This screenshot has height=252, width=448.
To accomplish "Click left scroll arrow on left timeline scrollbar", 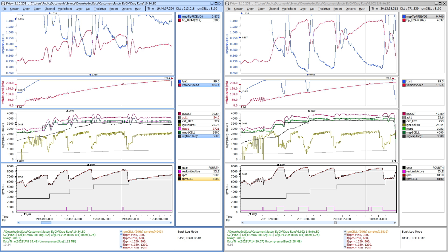I will tap(19, 223).
